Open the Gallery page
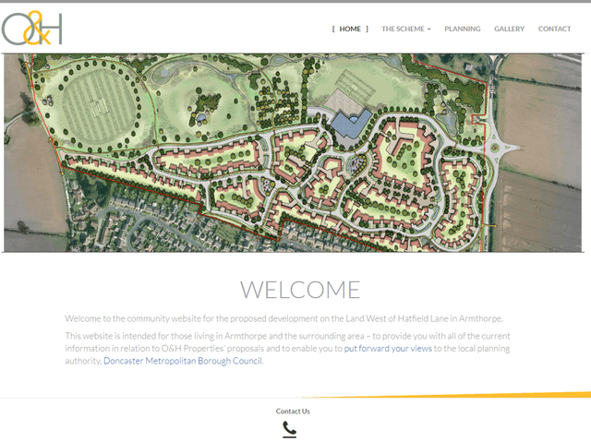This screenshot has width=591, height=441. pos(509,29)
